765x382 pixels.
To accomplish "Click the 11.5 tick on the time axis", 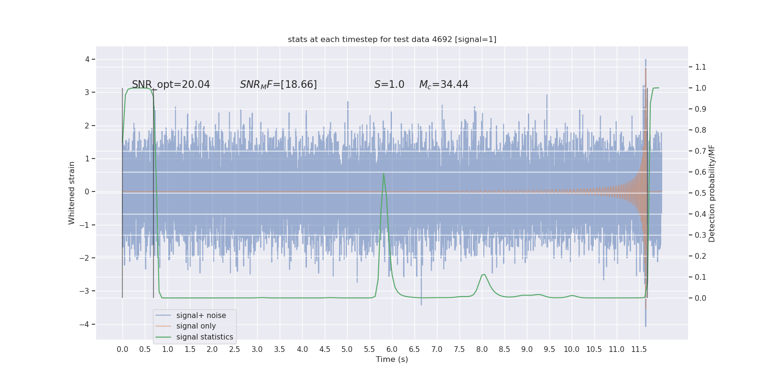I will [639, 349].
